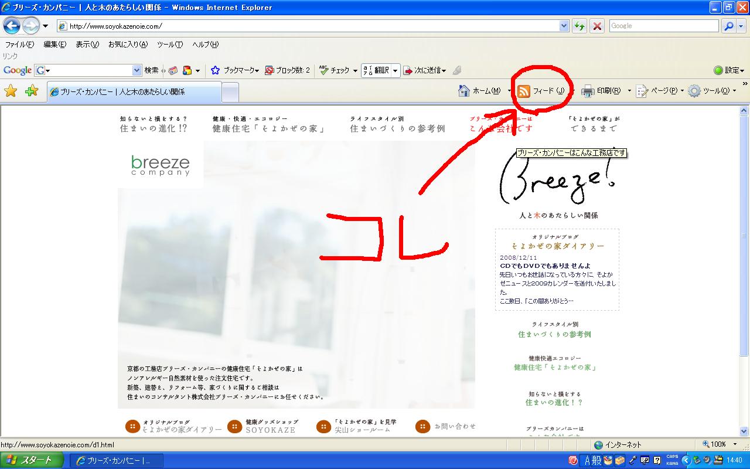Click the 印刷(R) printer button
Screen dimensions: 750x469
click(x=601, y=91)
